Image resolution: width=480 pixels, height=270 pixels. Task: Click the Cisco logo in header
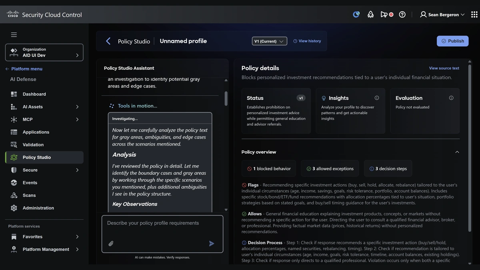click(x=13, y=14)
